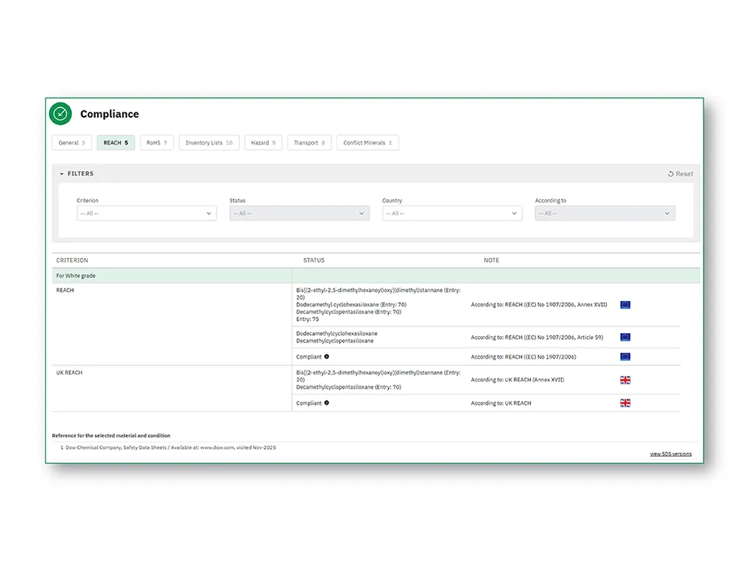Open the General tab
The image size is (749, 561).
(72, 142)
